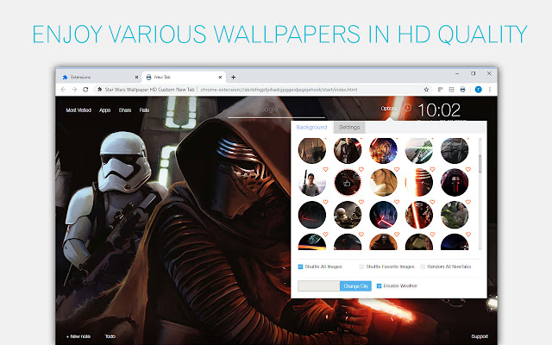
Task: Click the browser forward arrow
Action: pyautogui.click(x=74, y=90)
